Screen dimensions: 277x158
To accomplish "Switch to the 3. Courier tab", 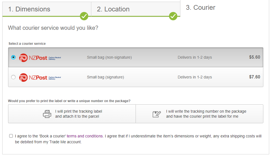I will click(x=200, y=8).
